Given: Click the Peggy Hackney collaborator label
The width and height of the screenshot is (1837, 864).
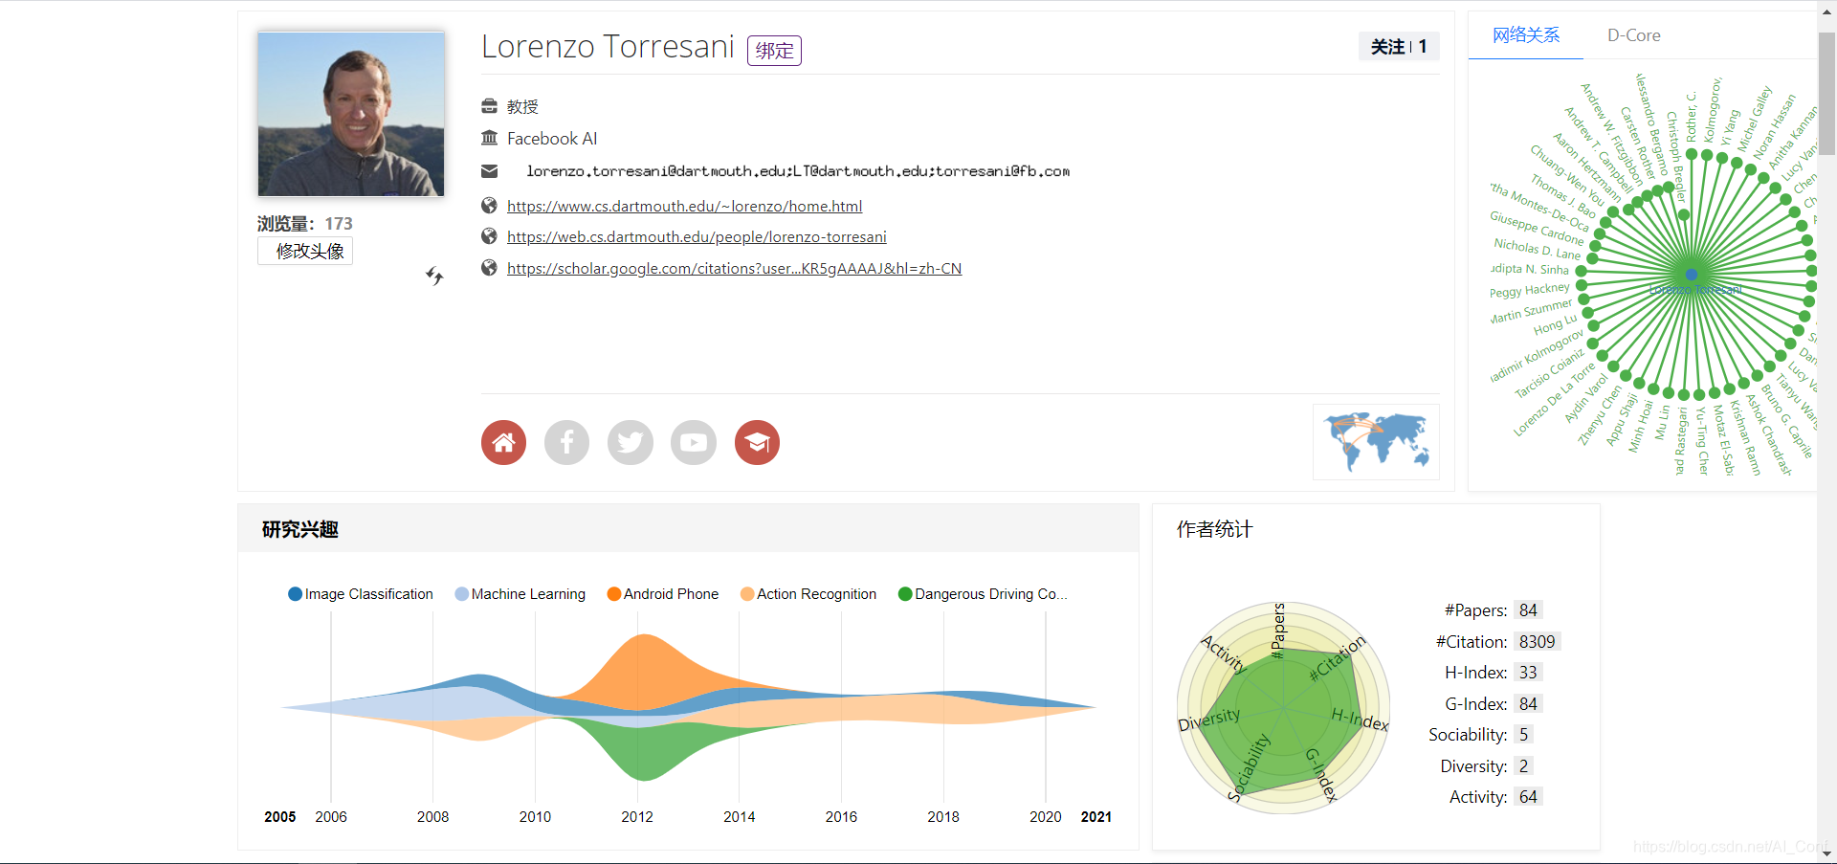Looking at the screenshot, I should [1529, 290].
